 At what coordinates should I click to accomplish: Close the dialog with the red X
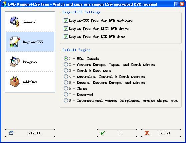(x=182, y=4)
